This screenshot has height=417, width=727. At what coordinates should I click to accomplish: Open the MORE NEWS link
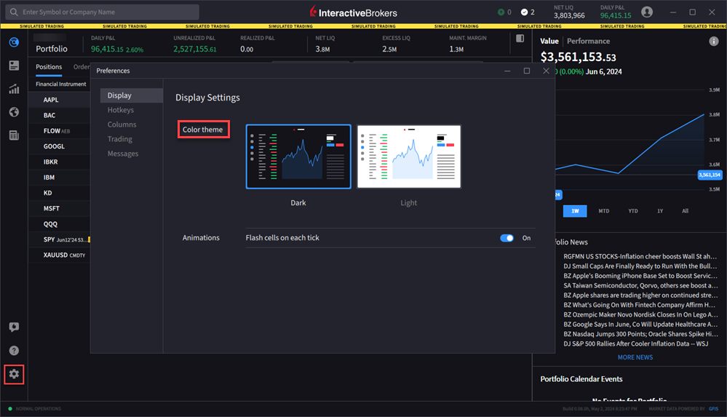point(635,357)
